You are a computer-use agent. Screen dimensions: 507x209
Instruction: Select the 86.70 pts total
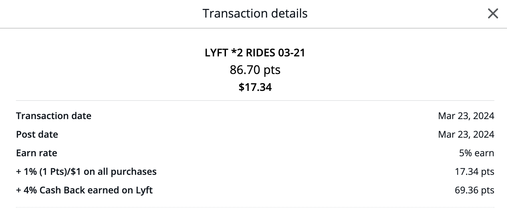click(255, 70)
